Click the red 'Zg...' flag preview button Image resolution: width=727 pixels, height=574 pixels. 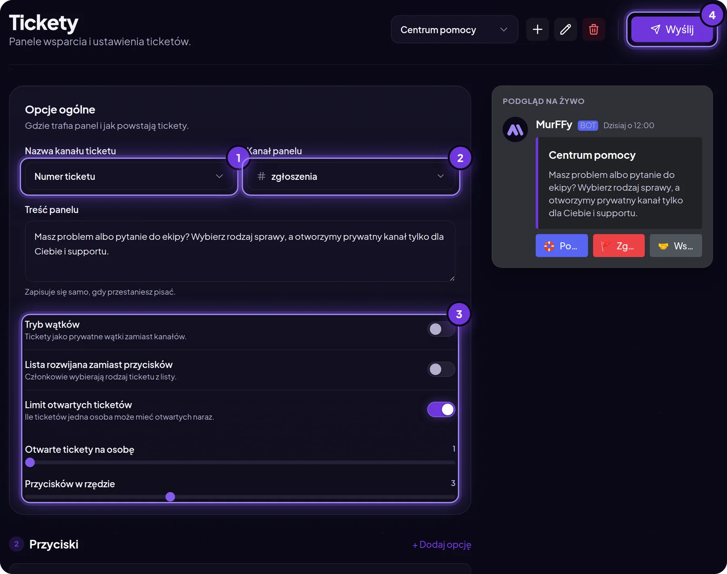(618, 246)
